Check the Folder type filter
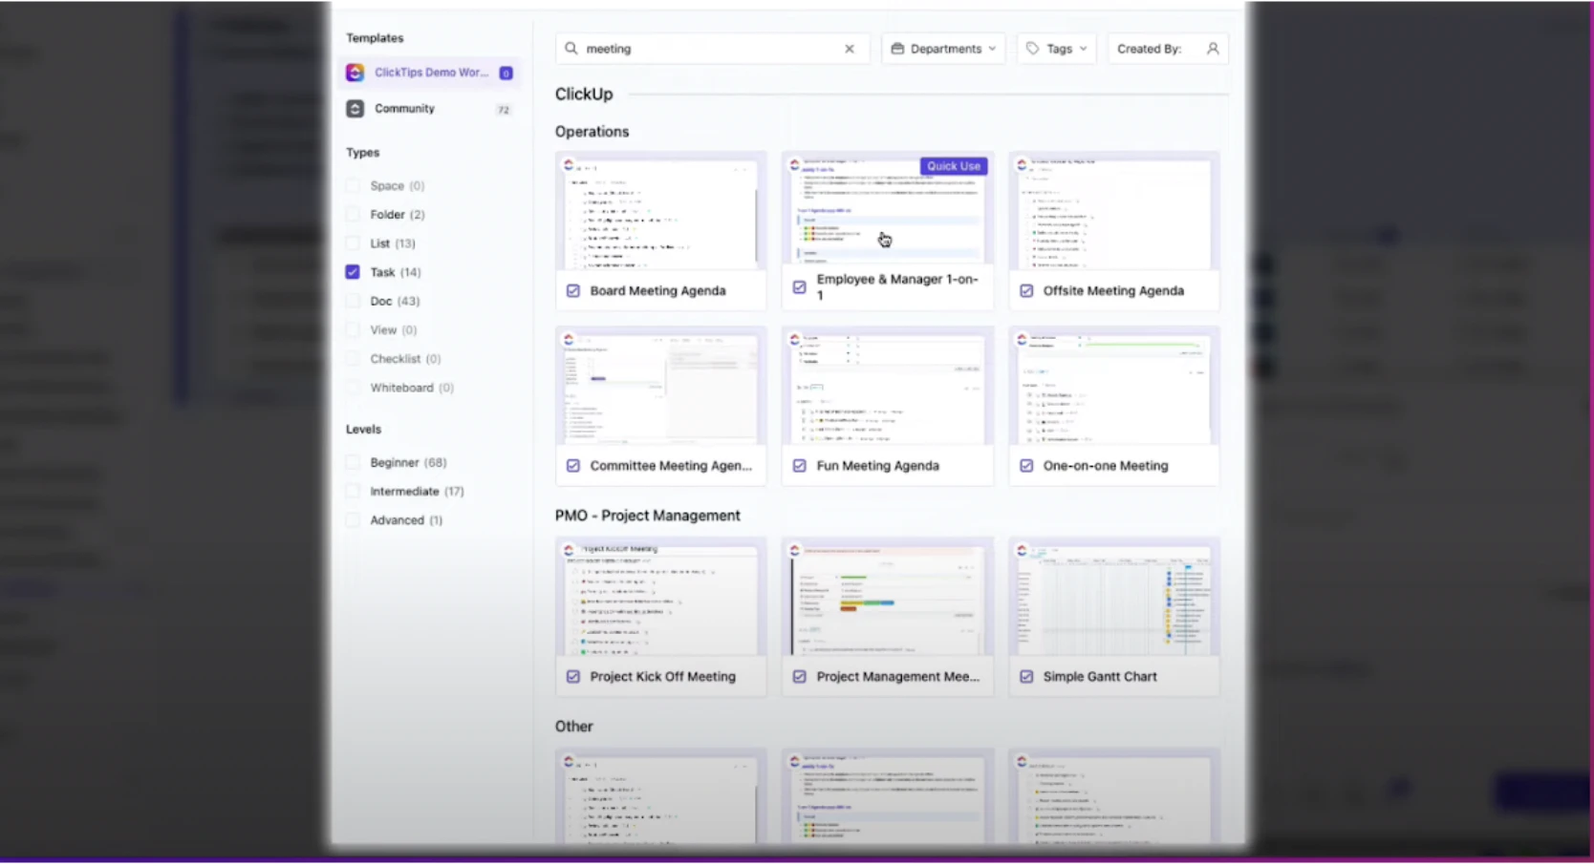The width and height of the screenshot is (1594, 866). [353, 215]
